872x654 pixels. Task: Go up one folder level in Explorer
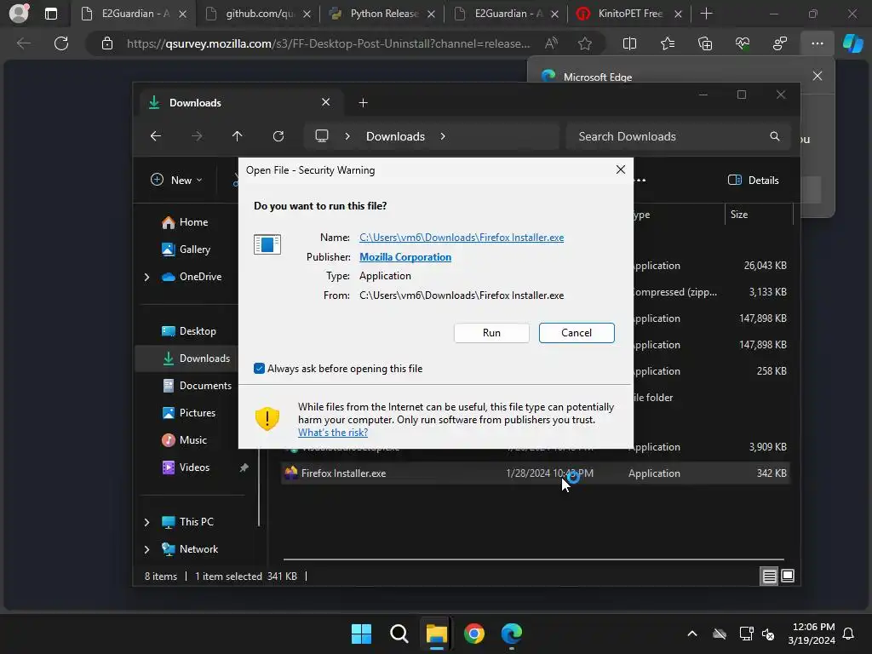(237, 136)
